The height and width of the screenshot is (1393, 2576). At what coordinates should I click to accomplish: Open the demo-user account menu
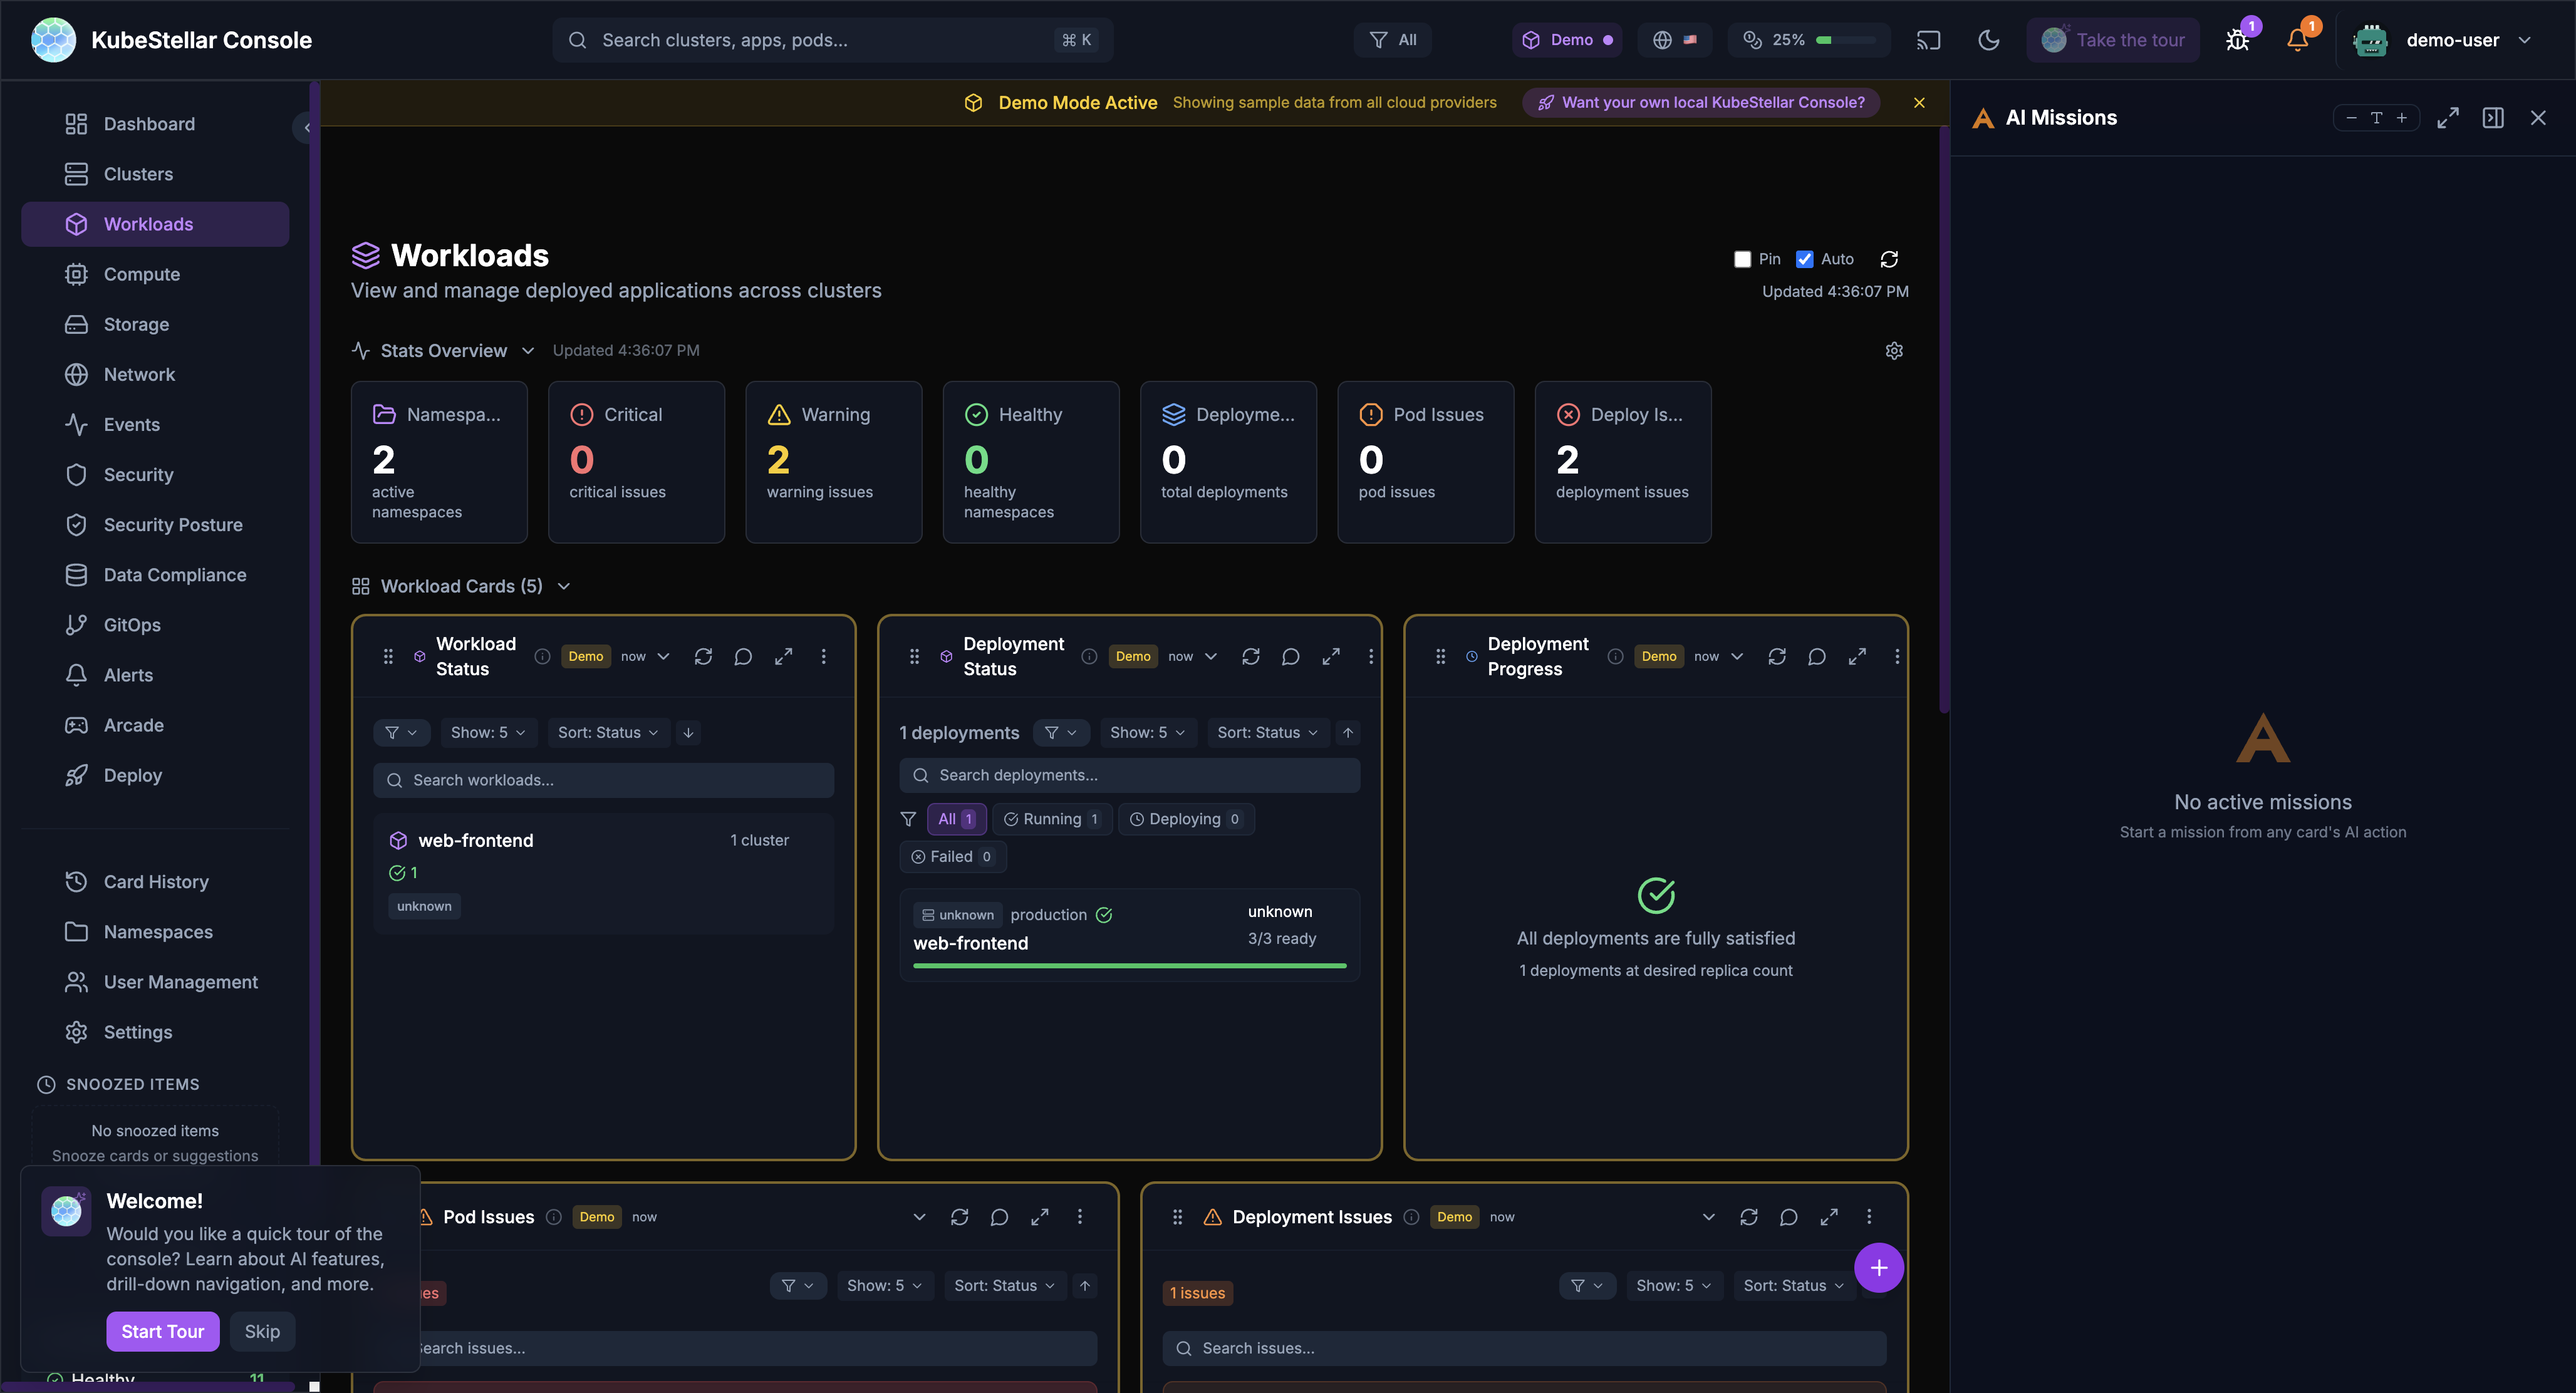click(2455, 40)
